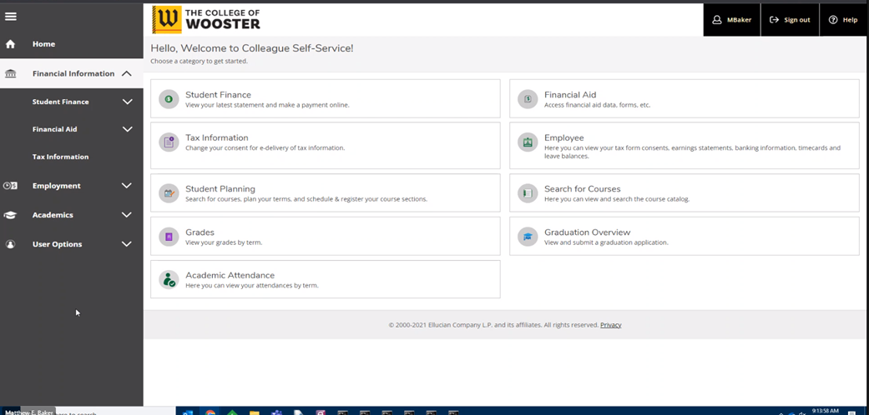Viewport: 869px width, 415px height.
Task: Collapse the Financial Information sidebar section
Action: [x=127, y=73]
